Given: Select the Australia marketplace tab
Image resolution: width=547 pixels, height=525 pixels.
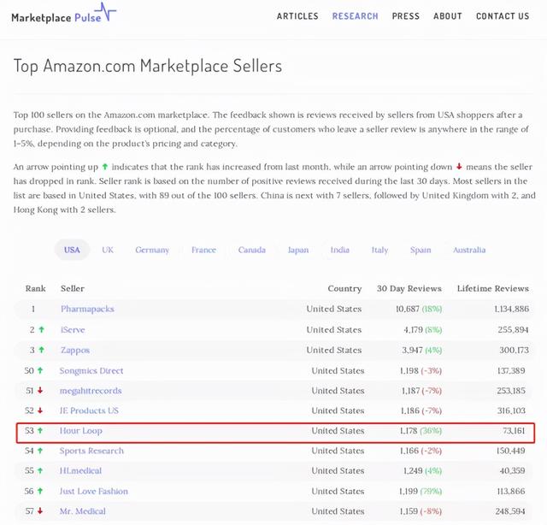Looking at the screenshot, I should 469,250.
